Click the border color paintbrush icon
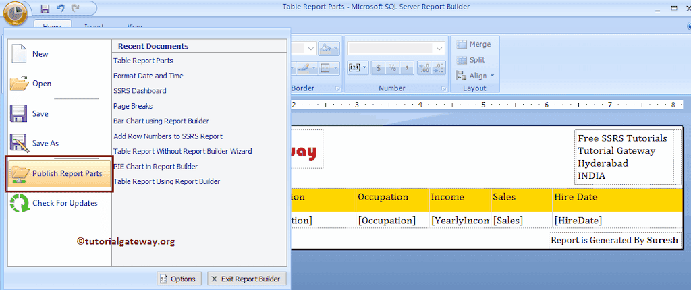The height and width of the screenshot is (290, 691). (304, 68)
